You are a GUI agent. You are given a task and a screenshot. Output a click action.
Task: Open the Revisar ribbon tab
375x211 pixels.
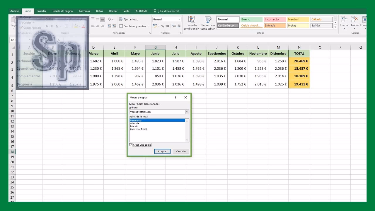pos(113,11)
